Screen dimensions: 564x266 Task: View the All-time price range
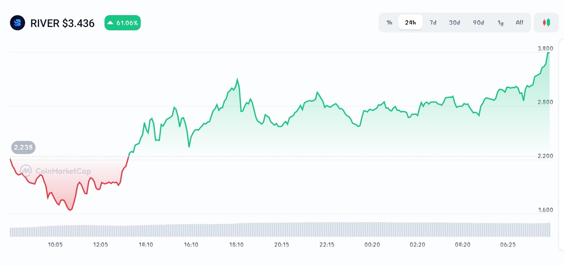[519, 23]
